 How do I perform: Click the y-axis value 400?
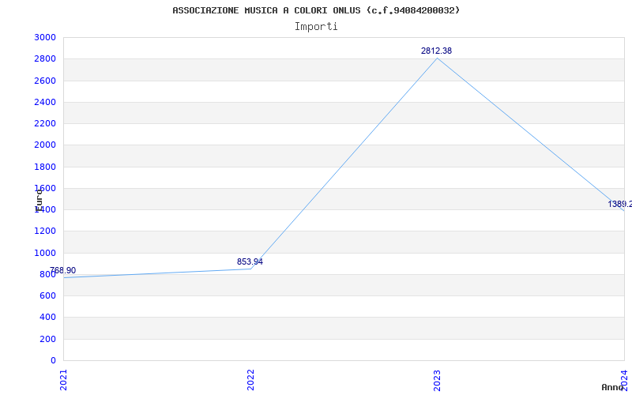pyautogui.click(x=48, y=318)
